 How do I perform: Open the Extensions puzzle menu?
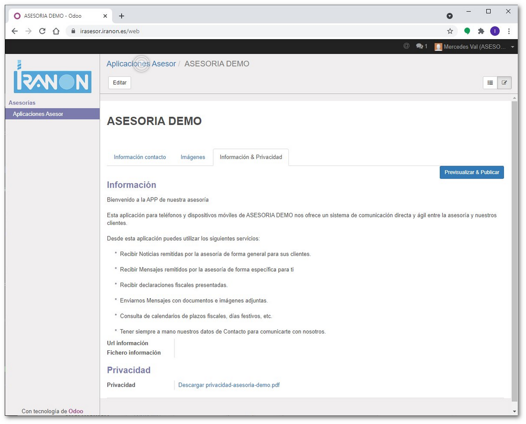point(481,31)
